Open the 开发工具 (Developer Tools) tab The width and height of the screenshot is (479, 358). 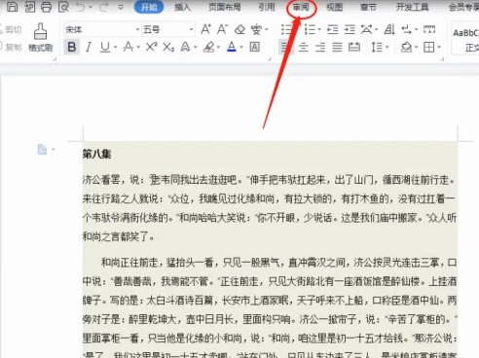click(x=412, y=7)
